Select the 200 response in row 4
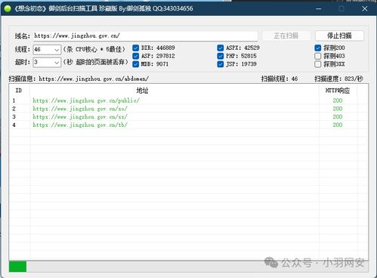 pyautogui.click(x=338, y=125)
